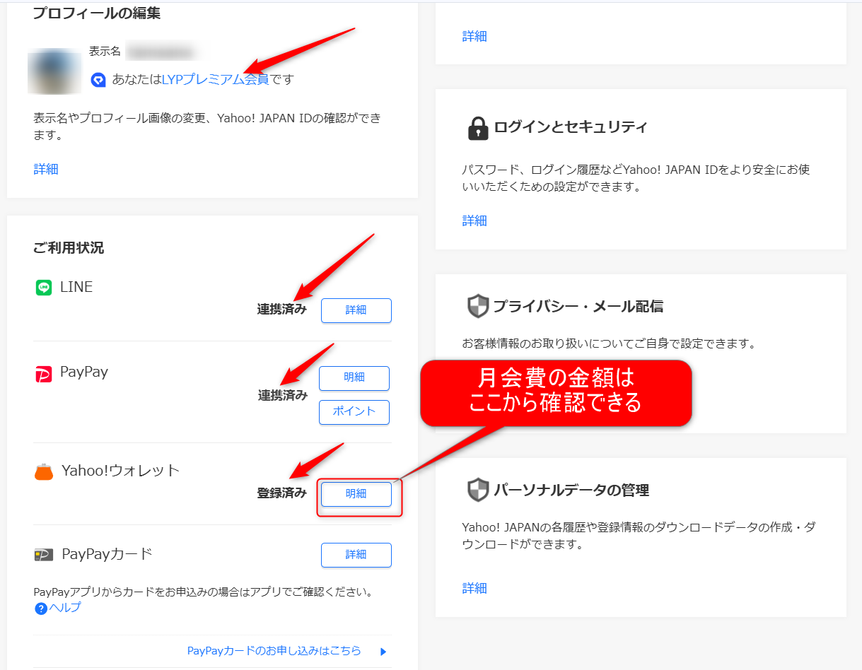
Task: Click the LYP Premium badge icon
Action: [x=98, y=80]
